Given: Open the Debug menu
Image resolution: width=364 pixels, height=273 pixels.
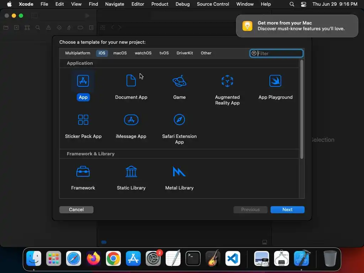Looking at the screenshot, I should pyautogui.click(x=182, y=4).
